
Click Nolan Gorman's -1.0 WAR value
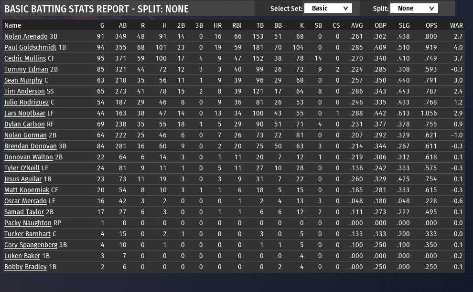[457, 136]
